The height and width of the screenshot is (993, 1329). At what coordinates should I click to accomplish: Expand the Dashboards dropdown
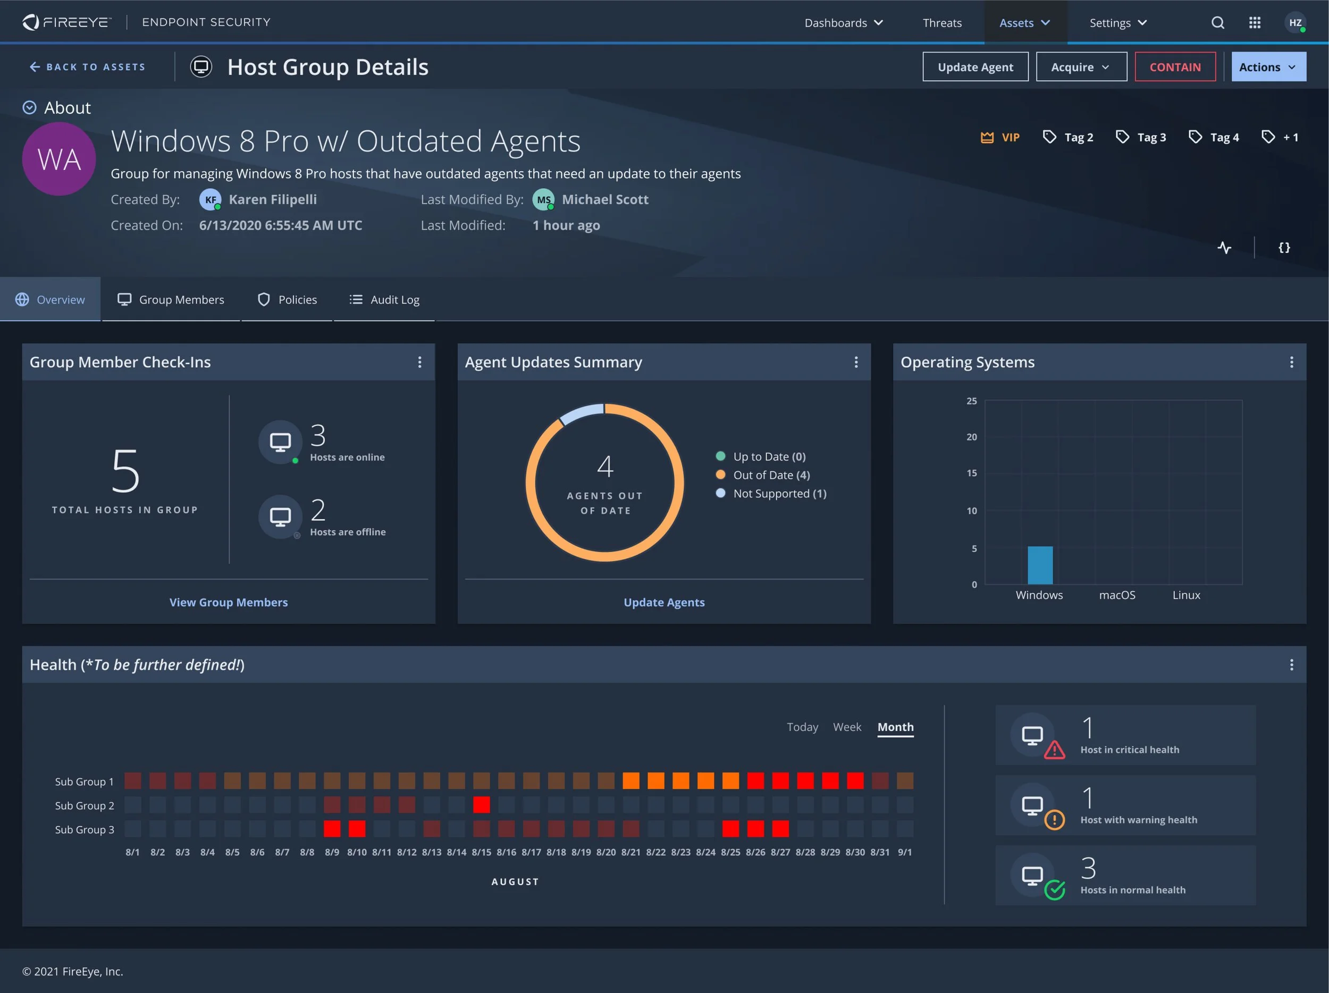844,23
